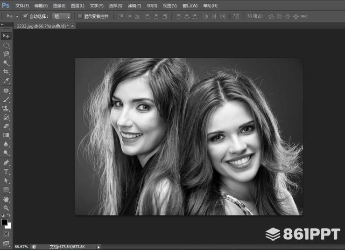This screenshot has width=345, height=250.
Task: Select the Gradient tool
Action: (x=6, y=135)
